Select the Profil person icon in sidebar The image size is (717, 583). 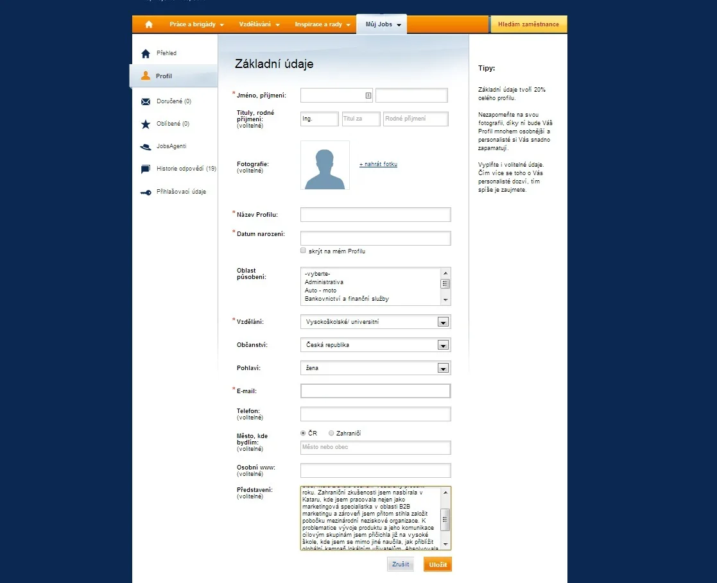click(146, 76)
